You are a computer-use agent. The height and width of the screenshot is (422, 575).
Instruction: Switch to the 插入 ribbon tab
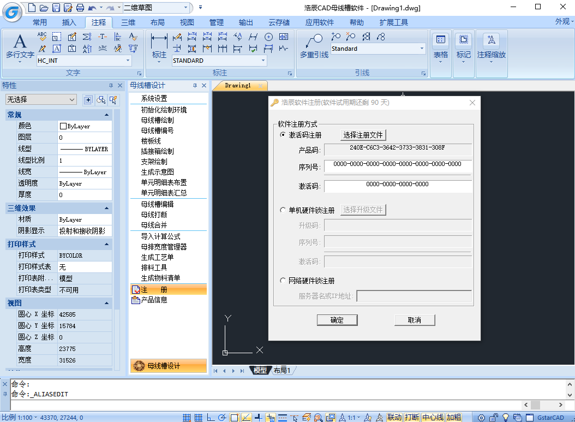click(x=69, y=22)
